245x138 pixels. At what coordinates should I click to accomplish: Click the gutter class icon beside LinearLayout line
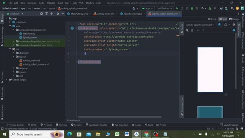[x=72, y=28]
